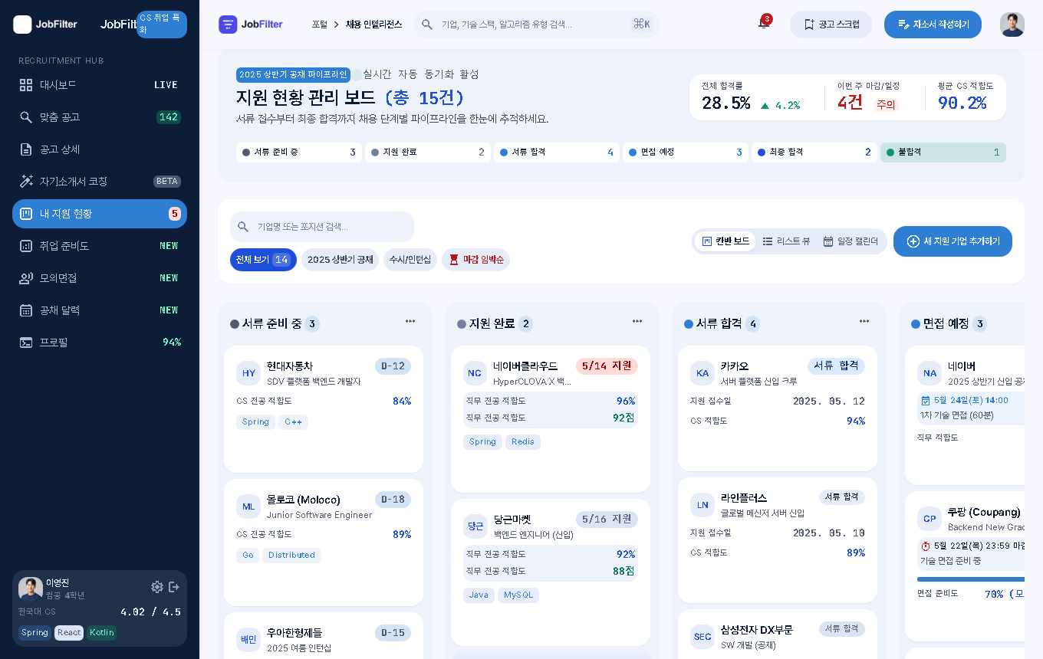Click the Redis tag on 네이버클라우드 card
The image size is (1043, 659).
point(523,442)
